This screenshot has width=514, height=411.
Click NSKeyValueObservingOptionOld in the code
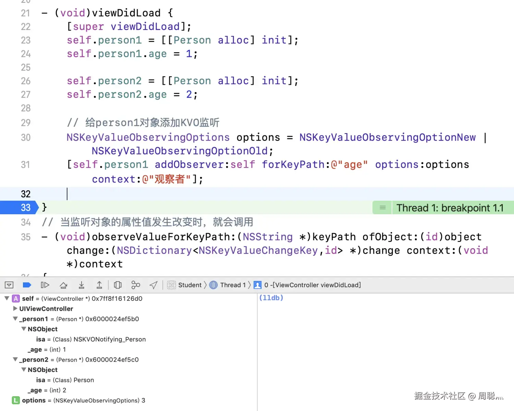[x=180, y=151]
